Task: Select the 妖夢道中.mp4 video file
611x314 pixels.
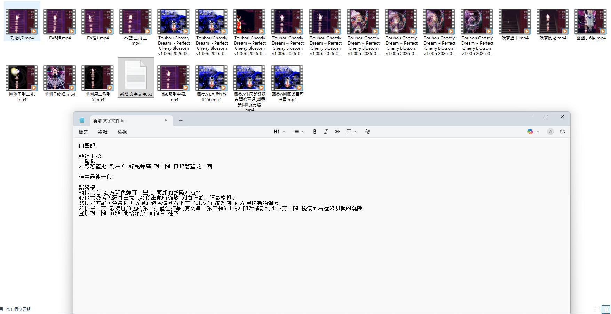Action: point(515,24)
